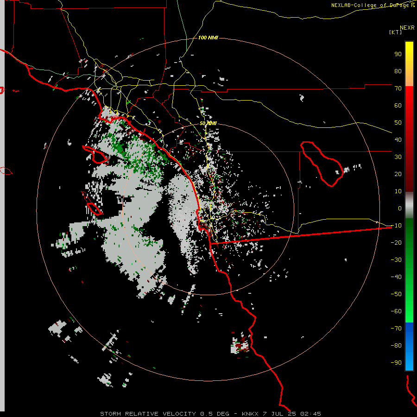Click the blue bottom segment of color bar

pyautogui.click(x=409, y=347)
